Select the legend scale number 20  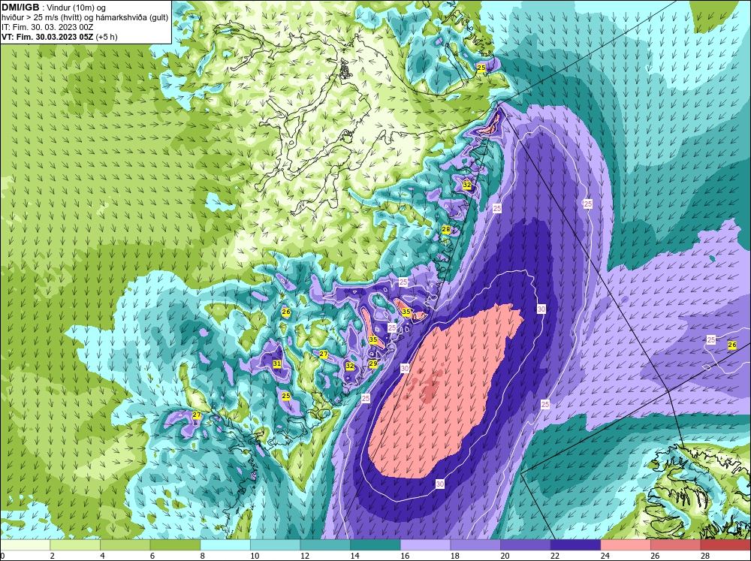505,556
